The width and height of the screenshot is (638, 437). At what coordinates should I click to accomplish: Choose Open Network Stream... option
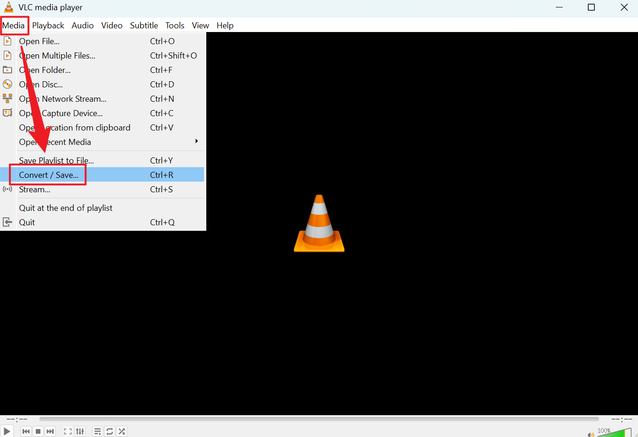(102, 99)
